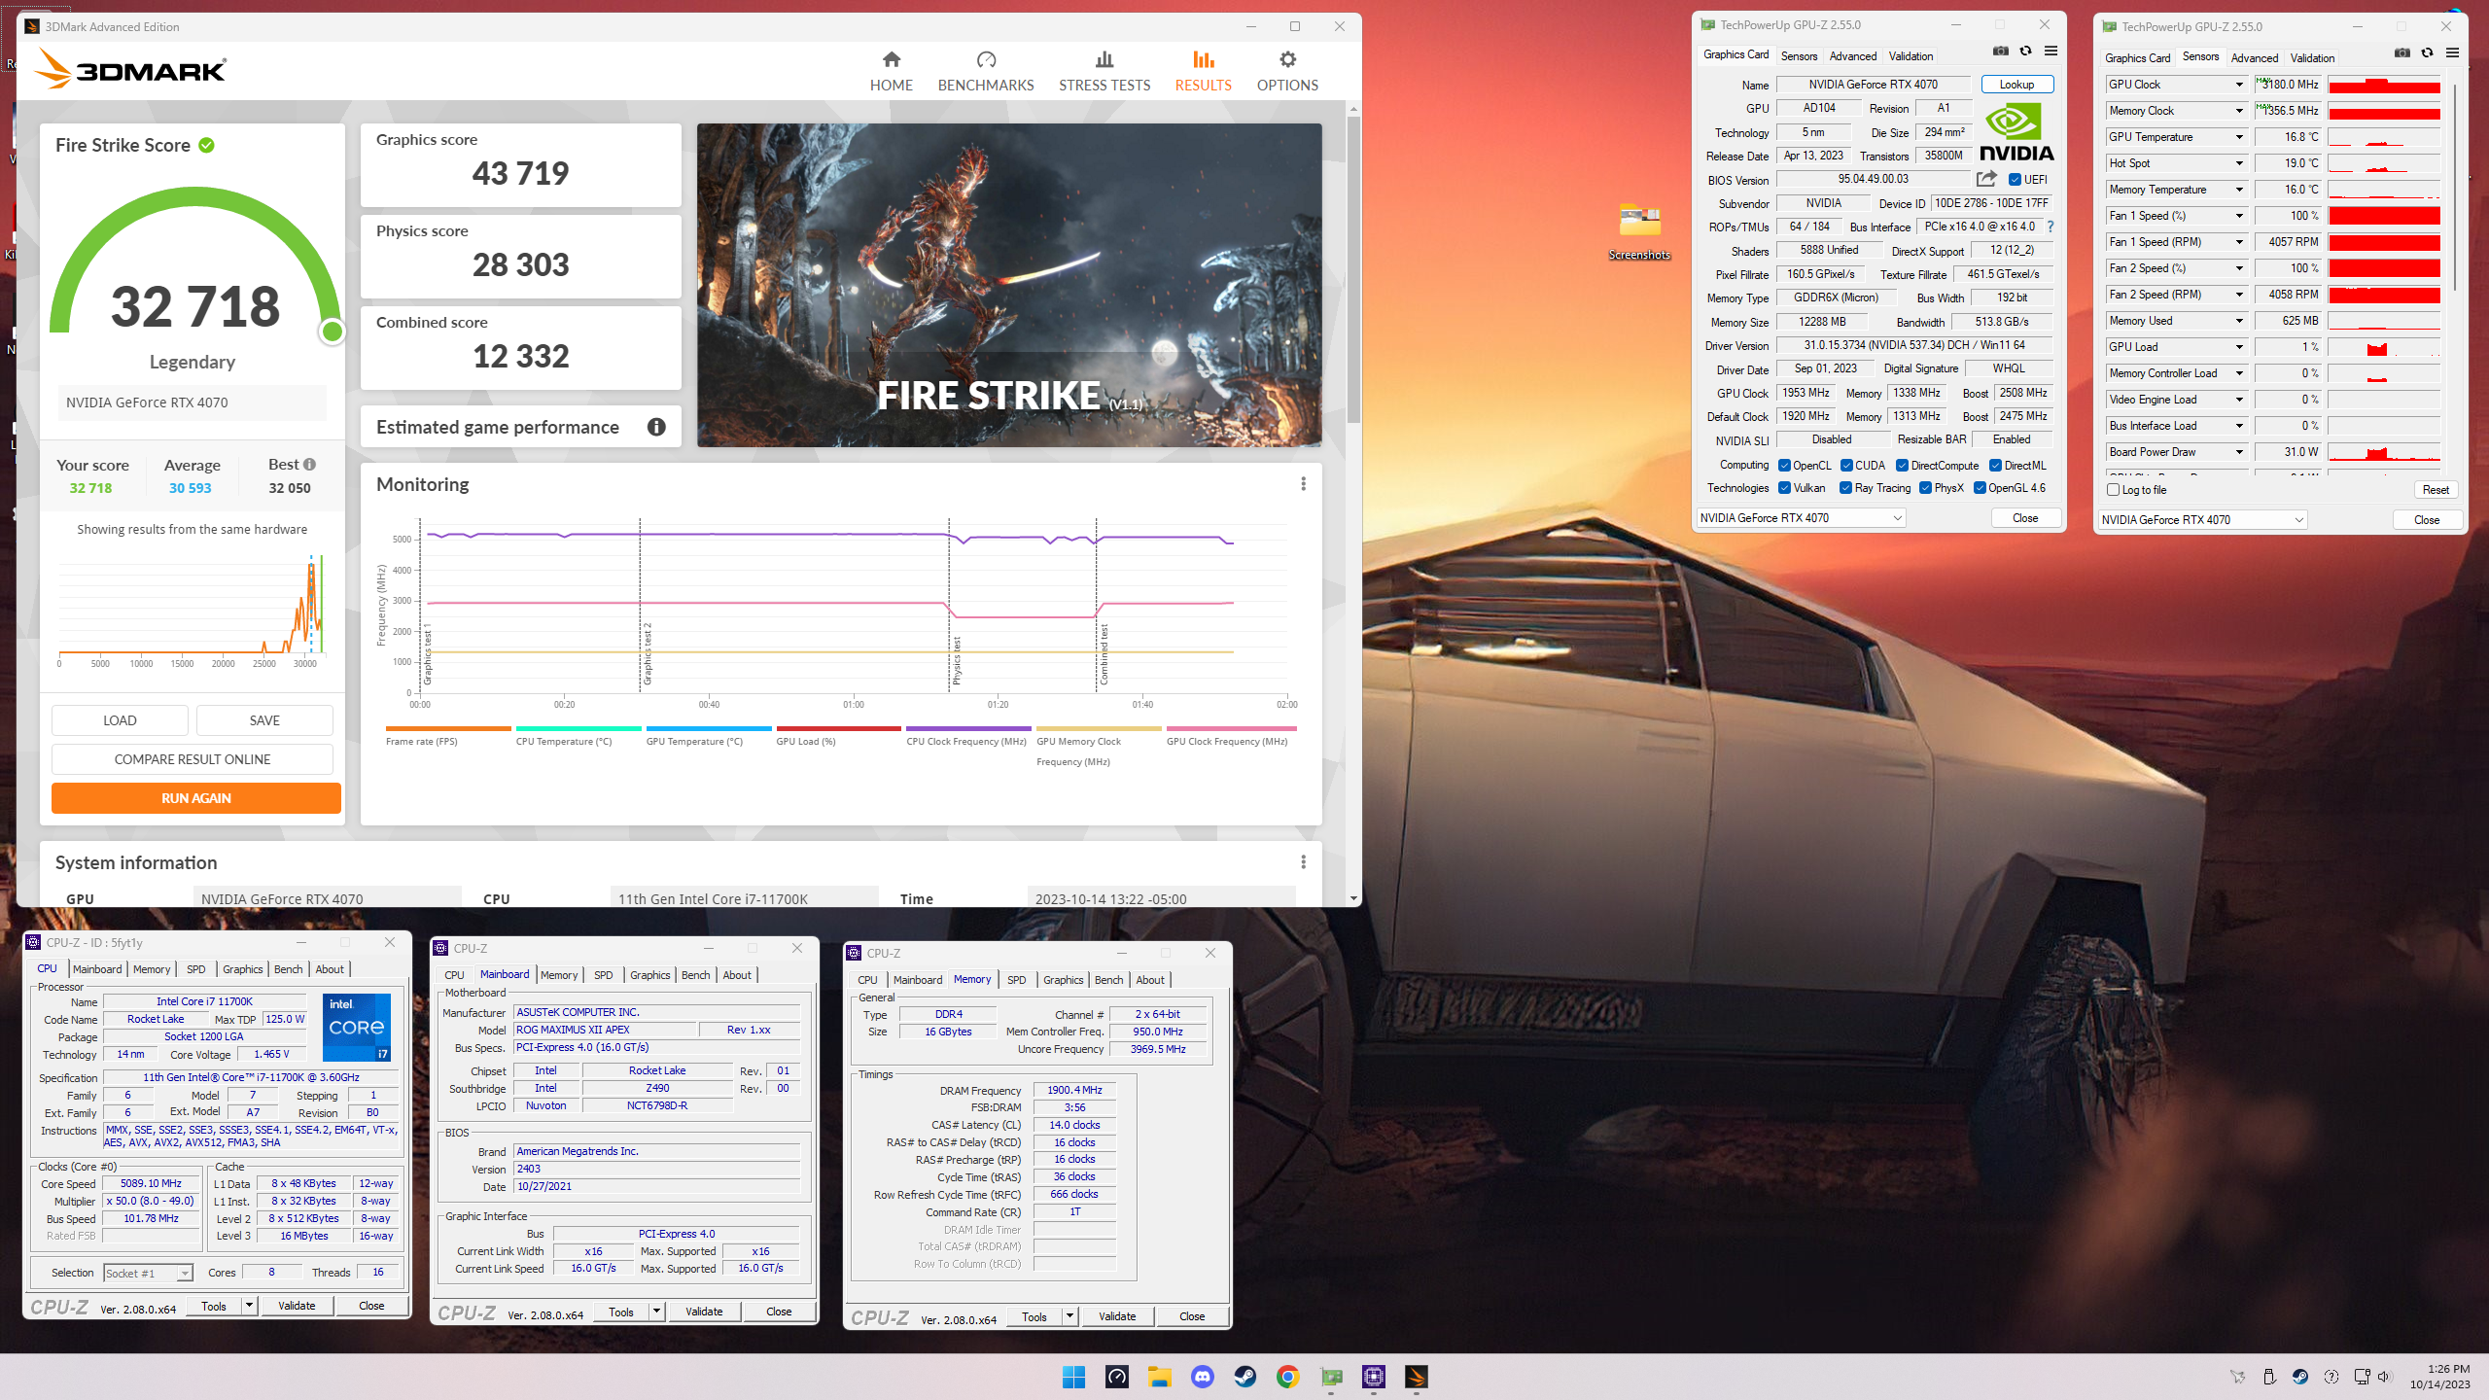The width and height of the screenshot is (2489, 1400).
Task: Open GPU selector dropdown in Graphics Card window
Action: (x=1801, y=518)
